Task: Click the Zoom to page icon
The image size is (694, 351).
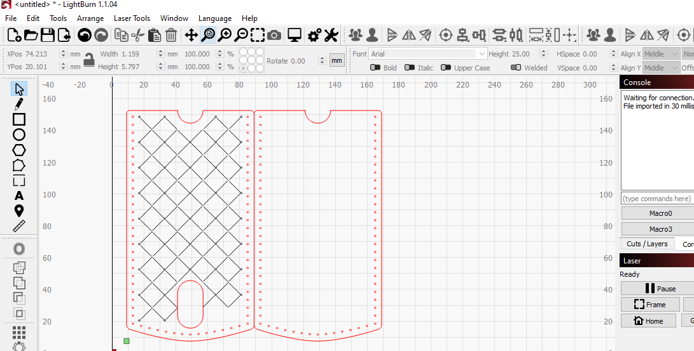Action: click(x=208, y=35)
